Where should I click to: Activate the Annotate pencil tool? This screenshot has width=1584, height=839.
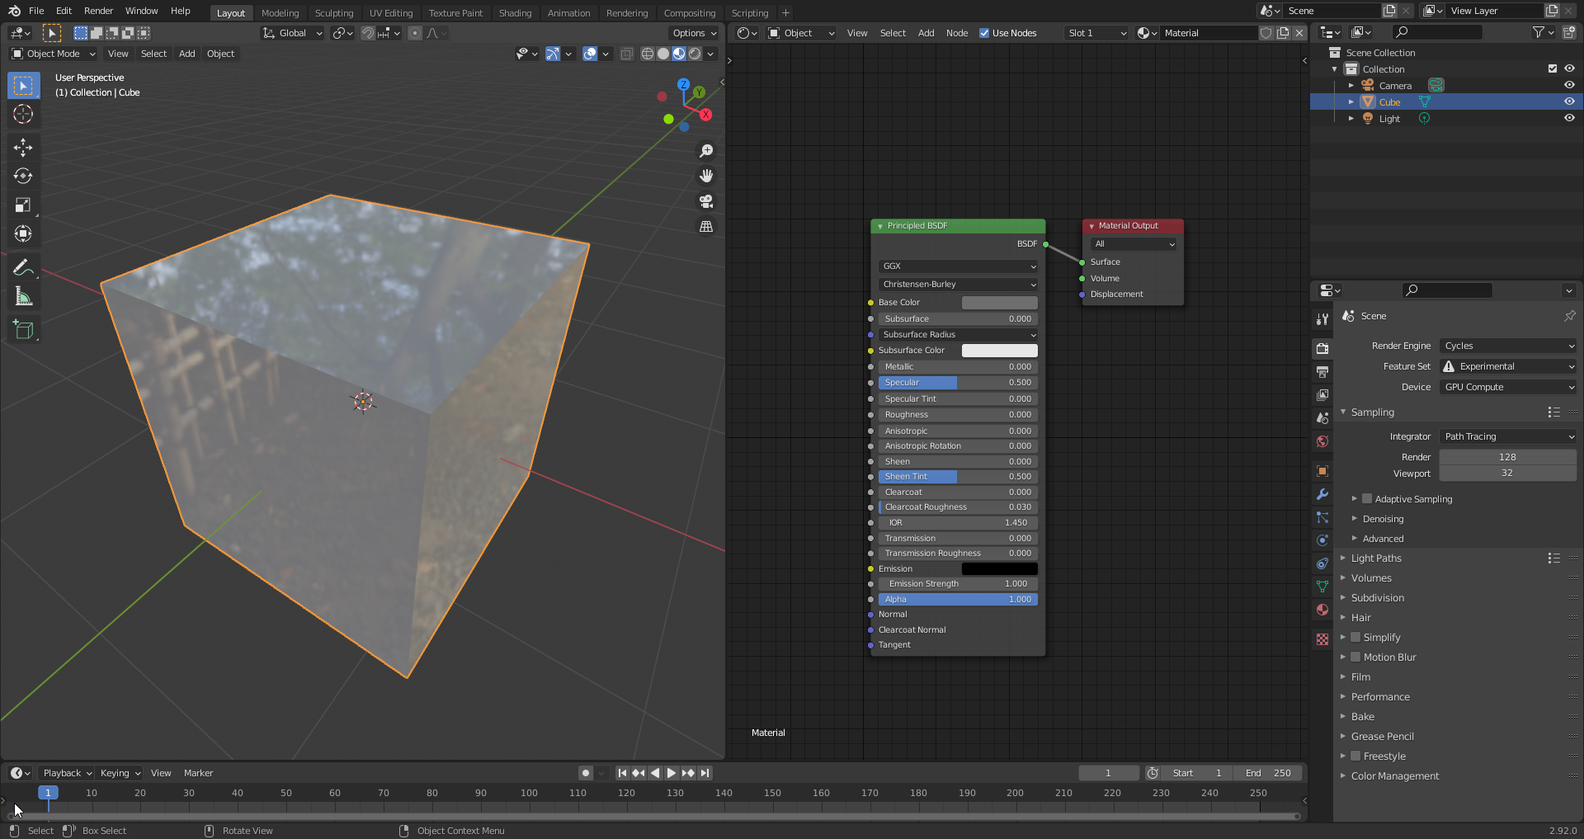pyautogui.click(x=23, y=267)
